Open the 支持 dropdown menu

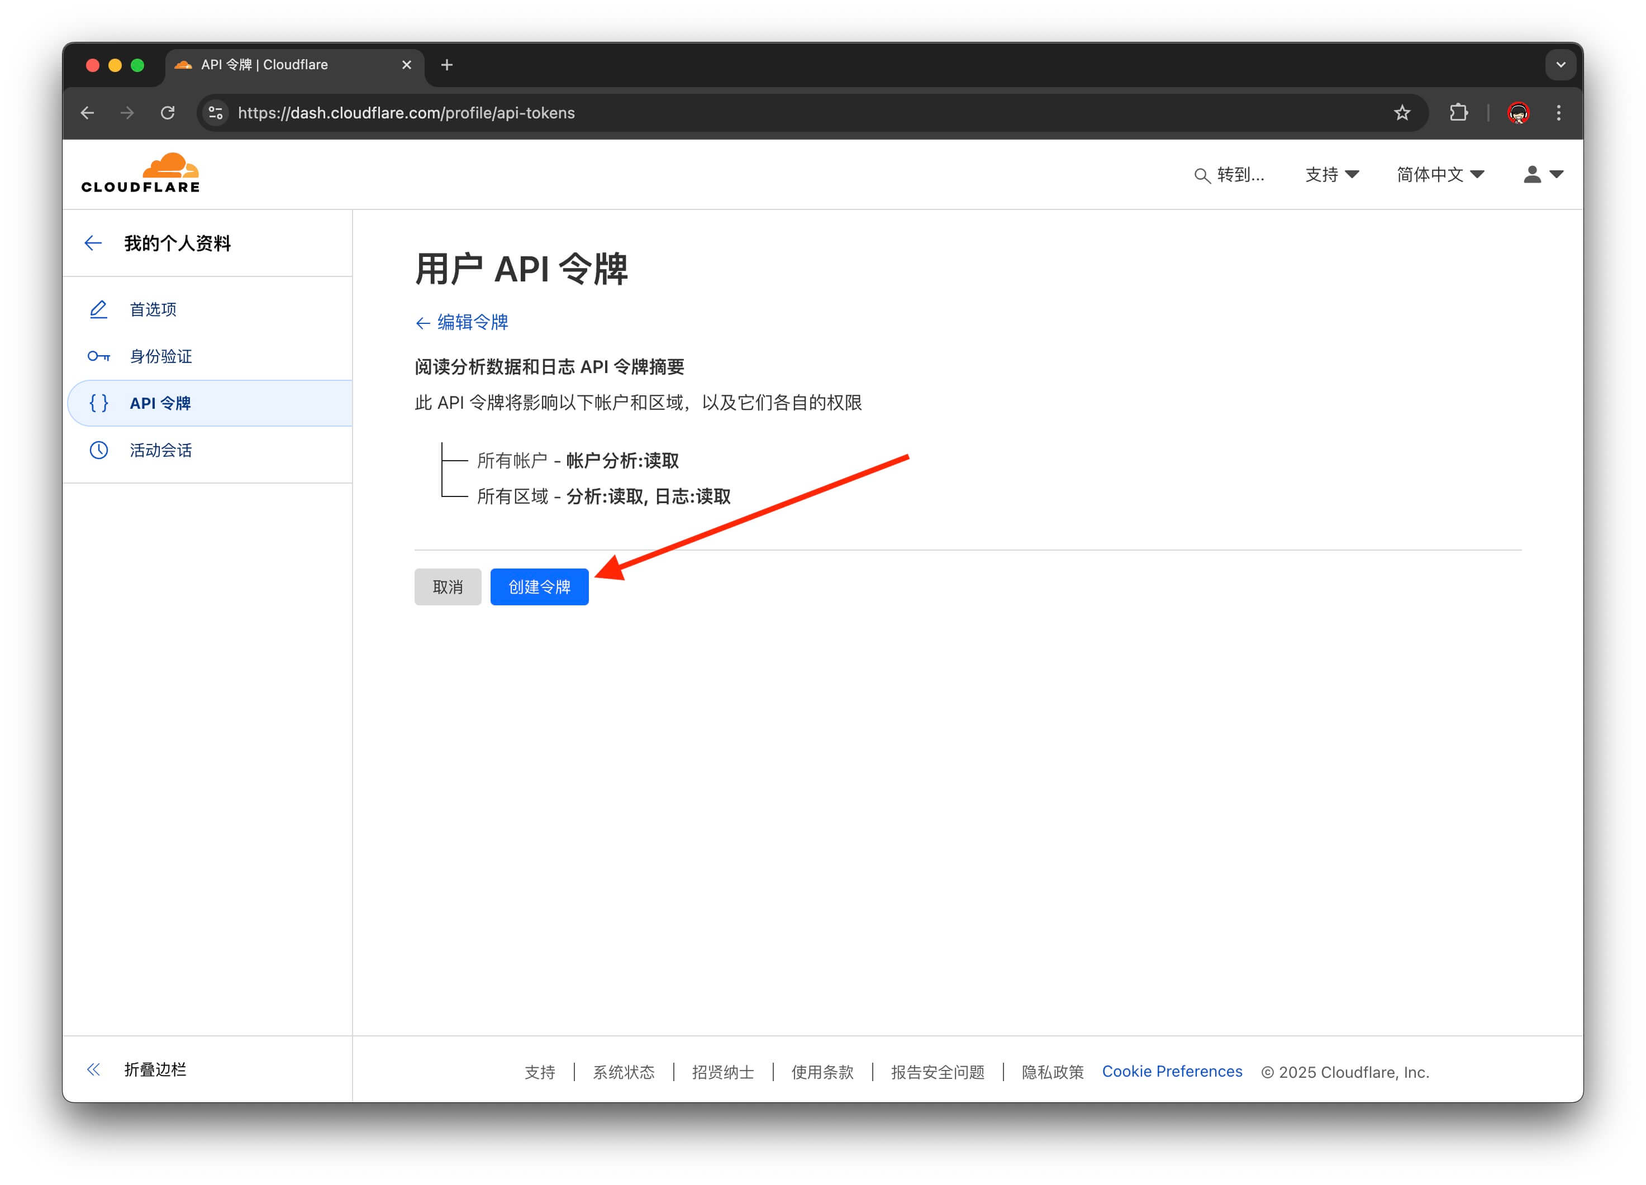tap(1332, 175)
